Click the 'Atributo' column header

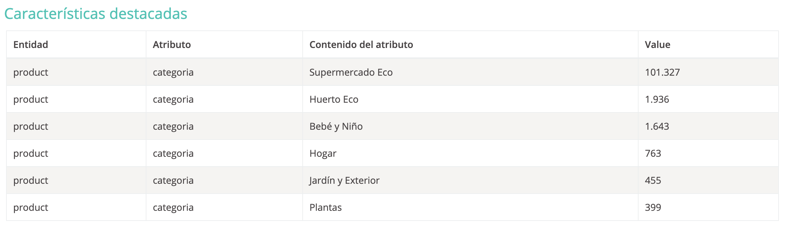click(x=171, y=45)
